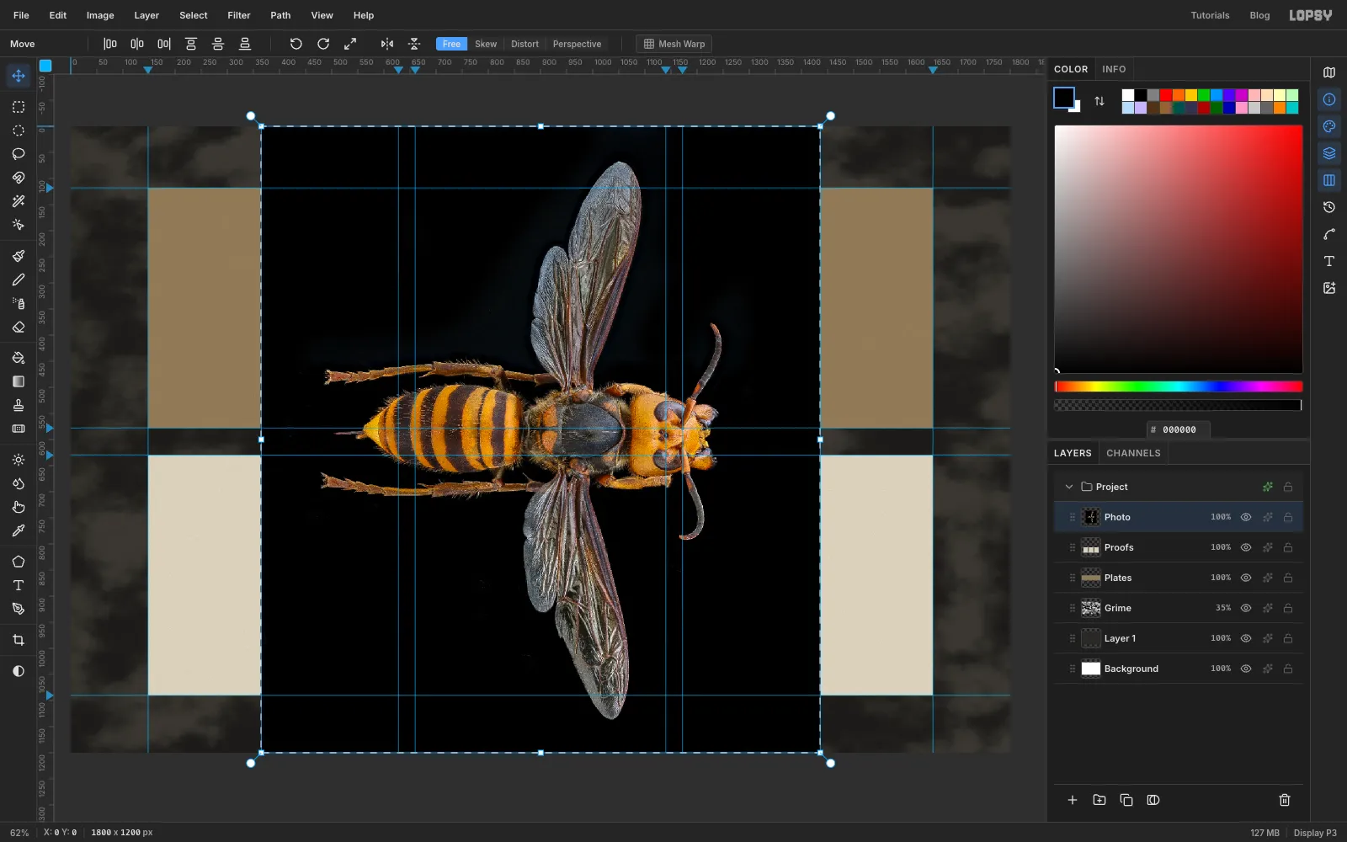Screen dimensions: 1347x842
Task: Click the hex color input field
Action: point(1179,429)
